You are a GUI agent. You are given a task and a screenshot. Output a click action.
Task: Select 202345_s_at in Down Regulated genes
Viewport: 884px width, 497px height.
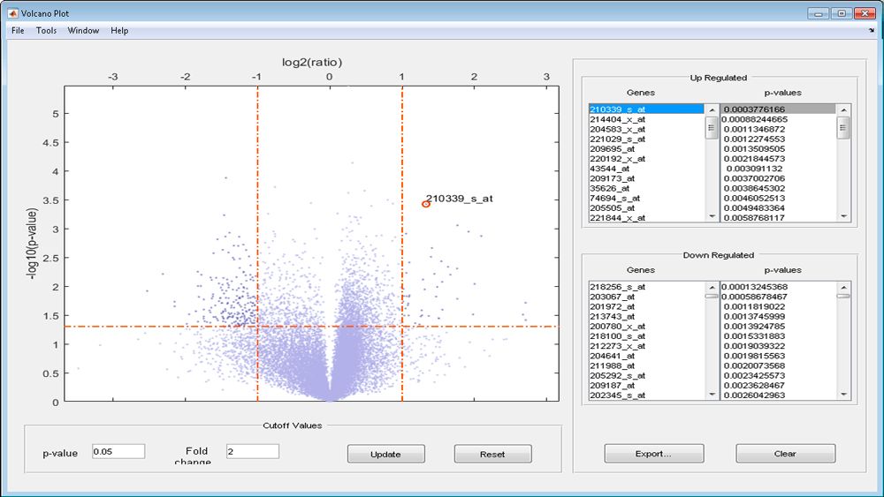646,395
